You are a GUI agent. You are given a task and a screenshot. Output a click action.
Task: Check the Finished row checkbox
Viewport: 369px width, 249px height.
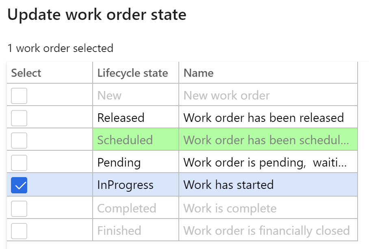tap(19, 231)
